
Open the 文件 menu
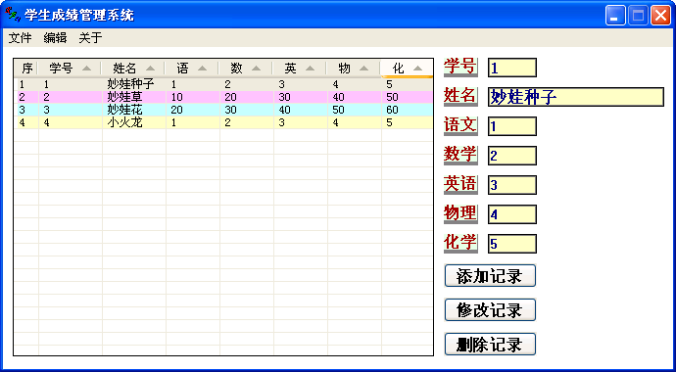coord(20,38)
